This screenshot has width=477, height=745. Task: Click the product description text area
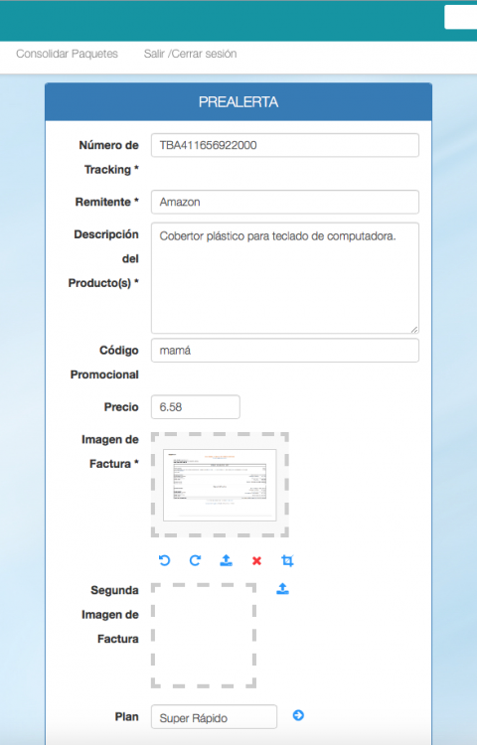(285, 278)
